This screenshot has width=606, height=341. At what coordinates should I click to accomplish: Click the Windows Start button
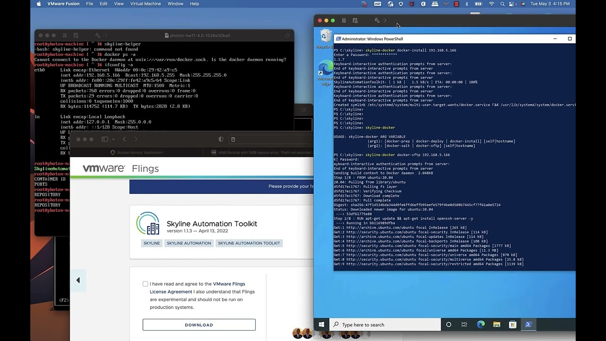321,324
